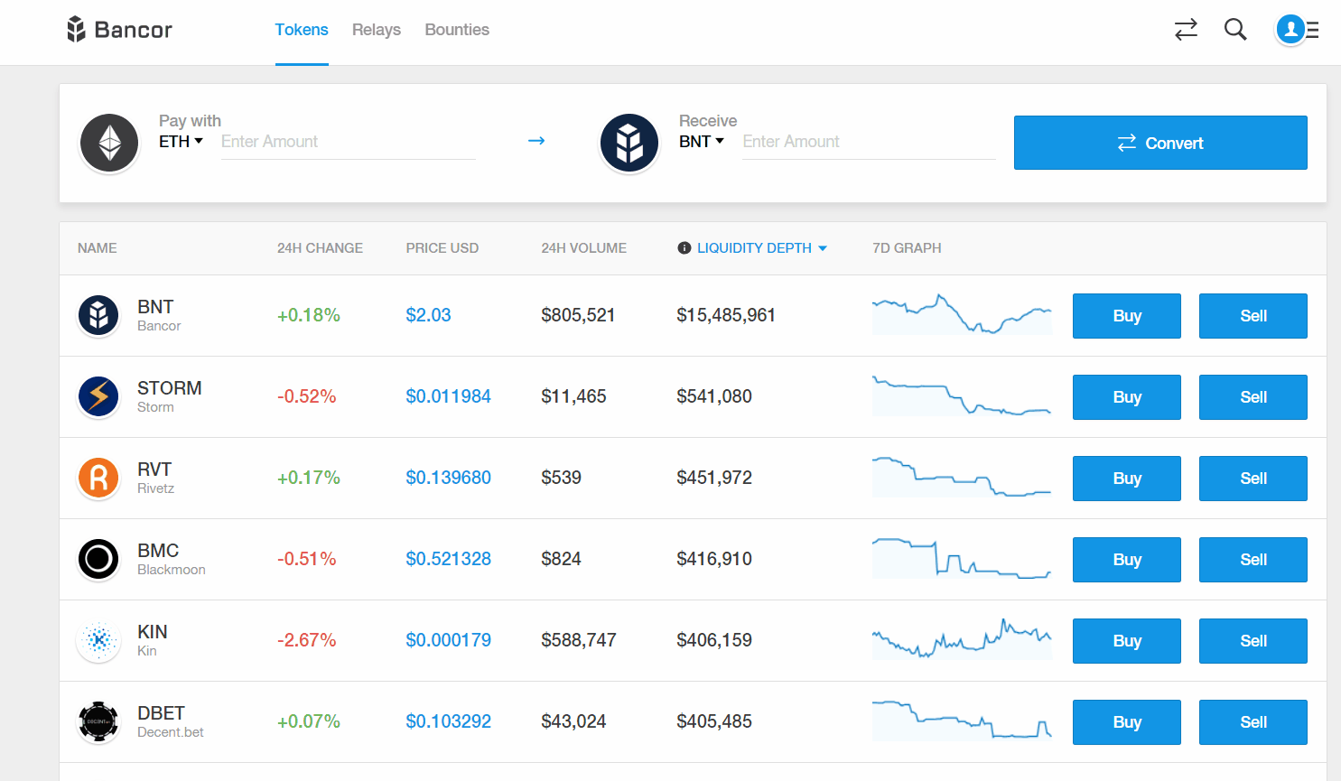This screenshot has width=1341, height=781.
Task: Click the PRICE USD column header
Action: pyautogui.click(x=442, y=248)
